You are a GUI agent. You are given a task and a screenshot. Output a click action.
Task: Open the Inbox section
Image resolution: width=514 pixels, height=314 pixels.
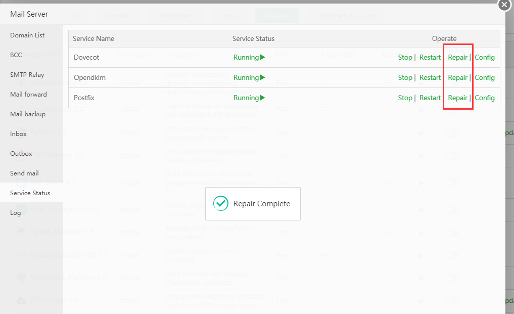click(18, 133)
